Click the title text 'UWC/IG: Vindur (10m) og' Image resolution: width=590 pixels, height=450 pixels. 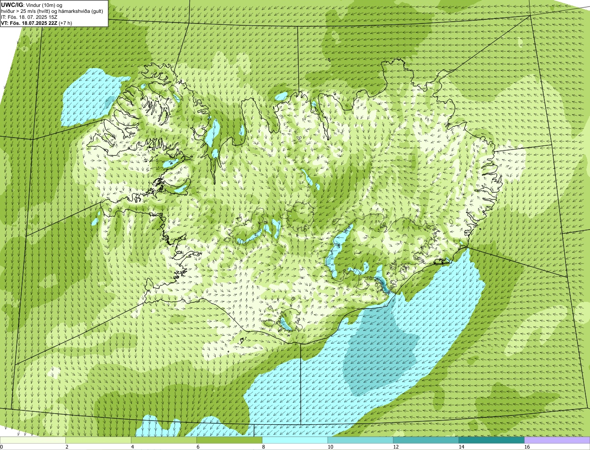pyautogui.click(x=32, y=5)
